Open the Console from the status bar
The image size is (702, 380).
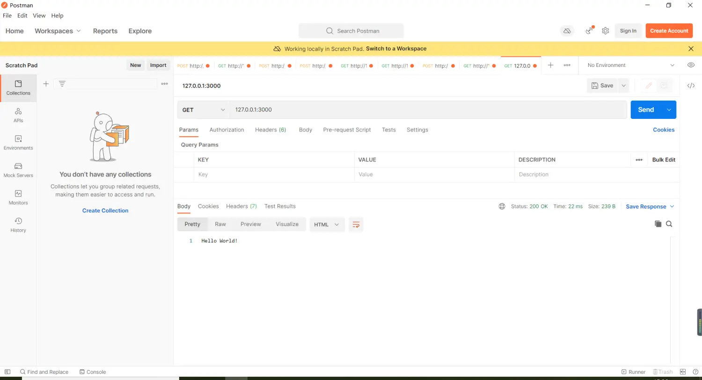click(93, 372)
